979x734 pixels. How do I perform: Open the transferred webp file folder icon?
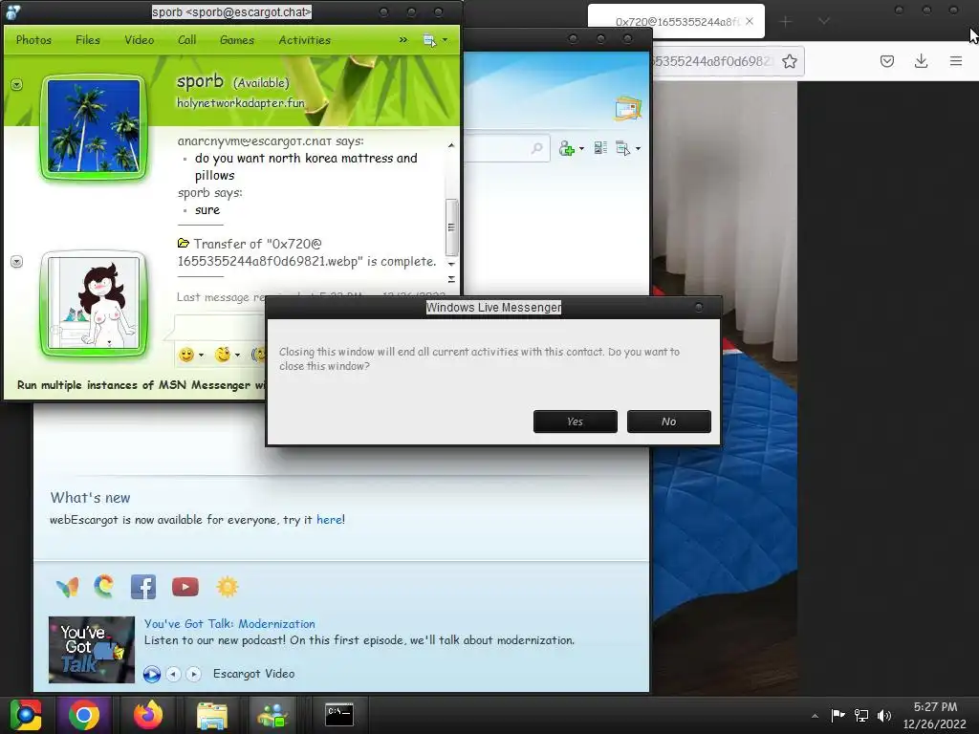point(183,244)
